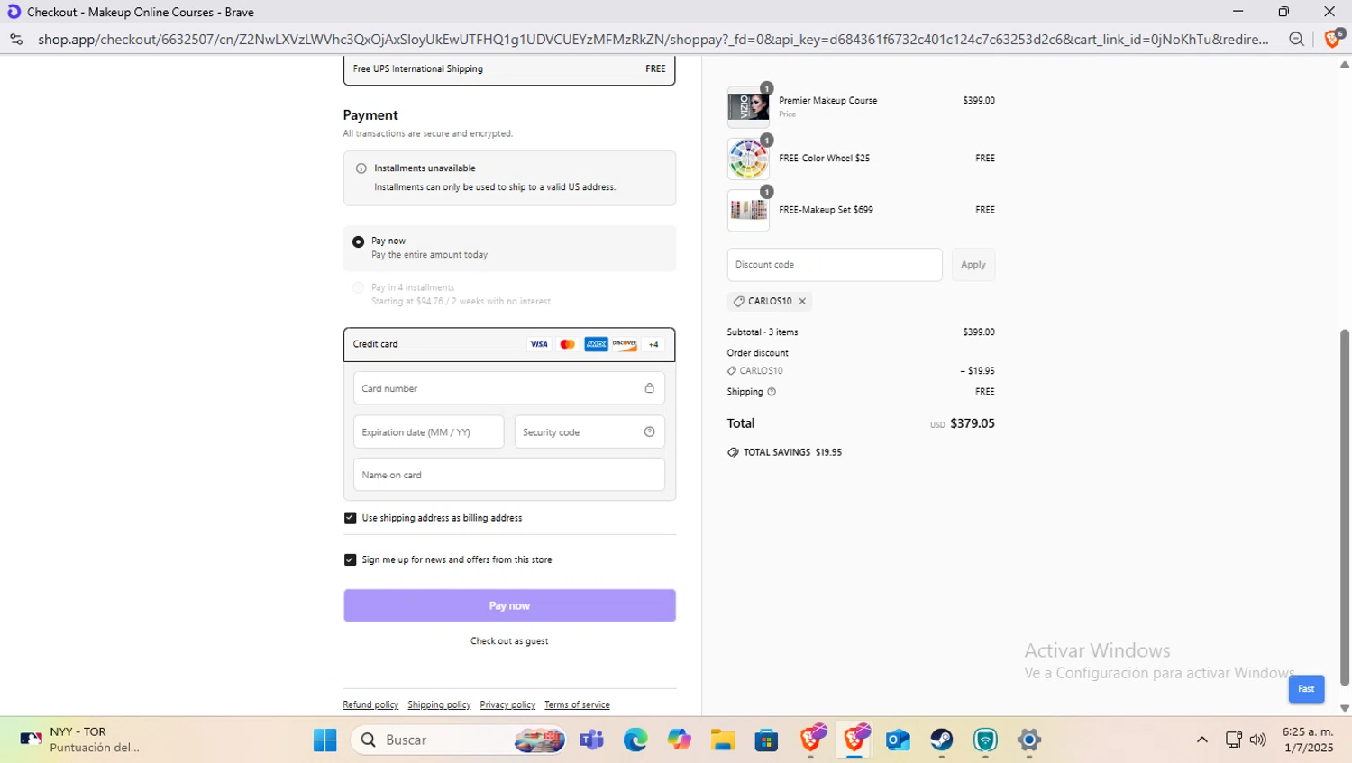Click the TOTAL SAVINGS $19.95 text
This screenshot has height=763, width=1352.
pyautogui.click(x=792, y=452)
